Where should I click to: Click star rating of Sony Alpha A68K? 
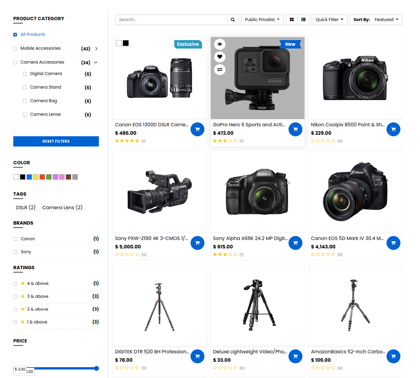pos(225,254)
